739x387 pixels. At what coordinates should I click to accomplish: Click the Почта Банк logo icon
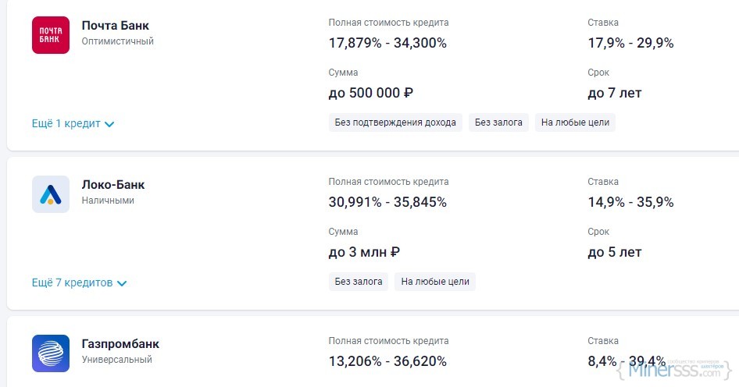click(x=51, y=35)
